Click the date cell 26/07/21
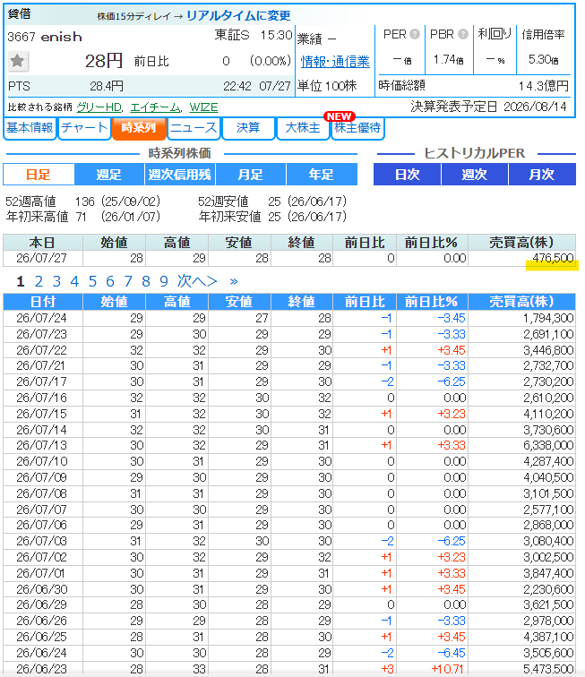This screenshot has height=677, width=585. (41, 365)
